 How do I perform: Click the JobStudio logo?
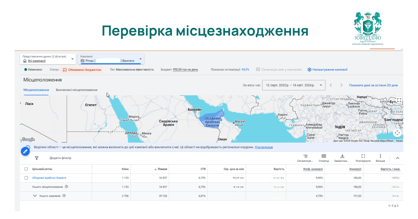coord(367,28)
